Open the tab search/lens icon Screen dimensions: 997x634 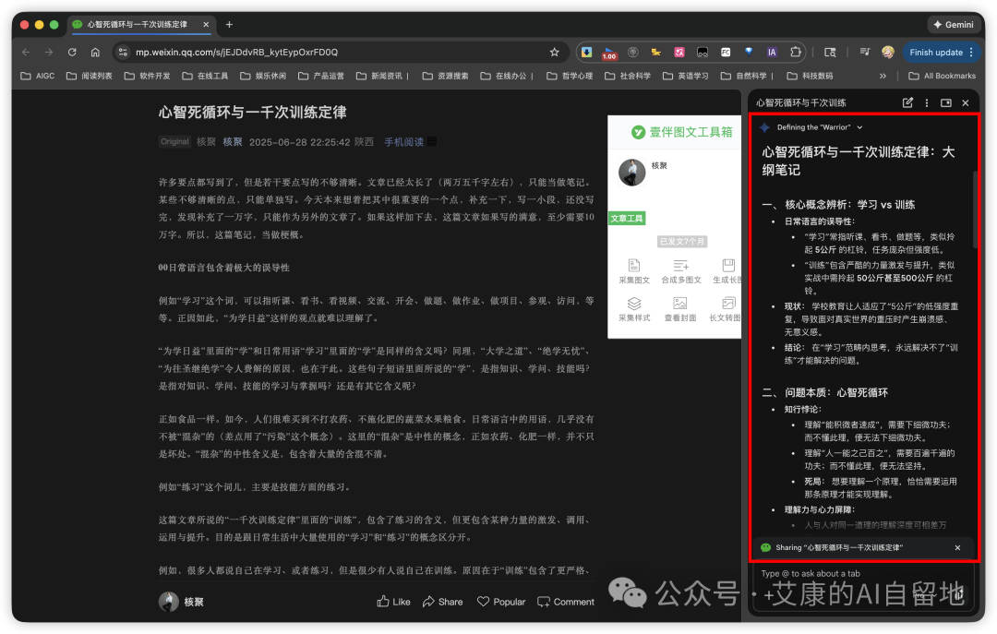tap(830, 53)
